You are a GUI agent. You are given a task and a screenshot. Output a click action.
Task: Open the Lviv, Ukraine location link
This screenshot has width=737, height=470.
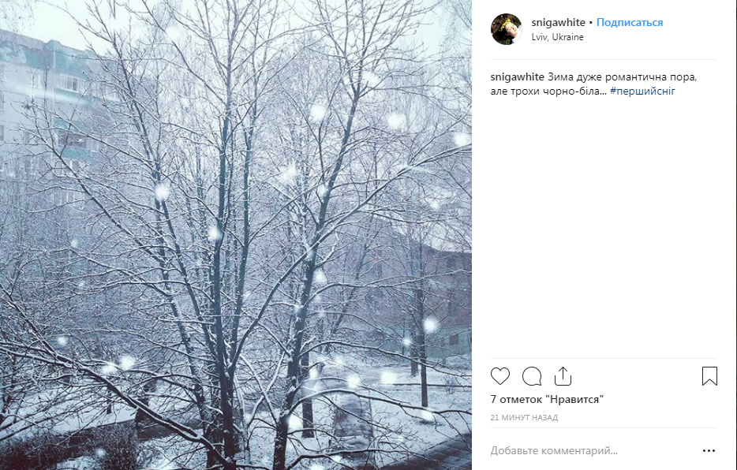click(x=558, y=37)
